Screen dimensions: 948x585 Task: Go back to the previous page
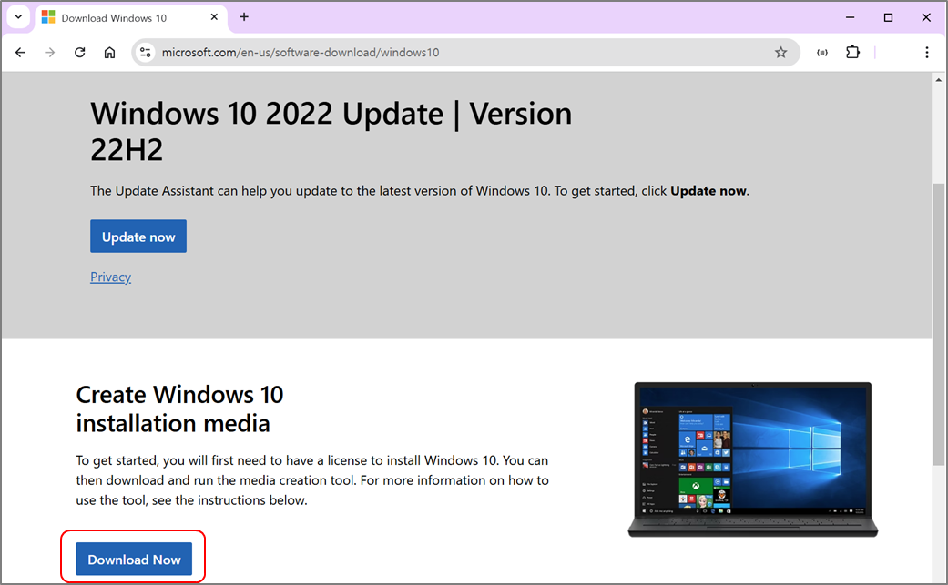pos(20,53)
